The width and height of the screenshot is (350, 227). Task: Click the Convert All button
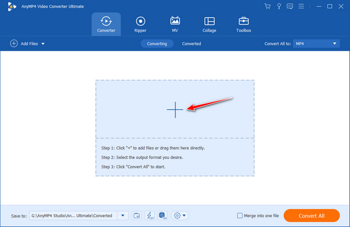pyautogui.click(x=311, y=215)
